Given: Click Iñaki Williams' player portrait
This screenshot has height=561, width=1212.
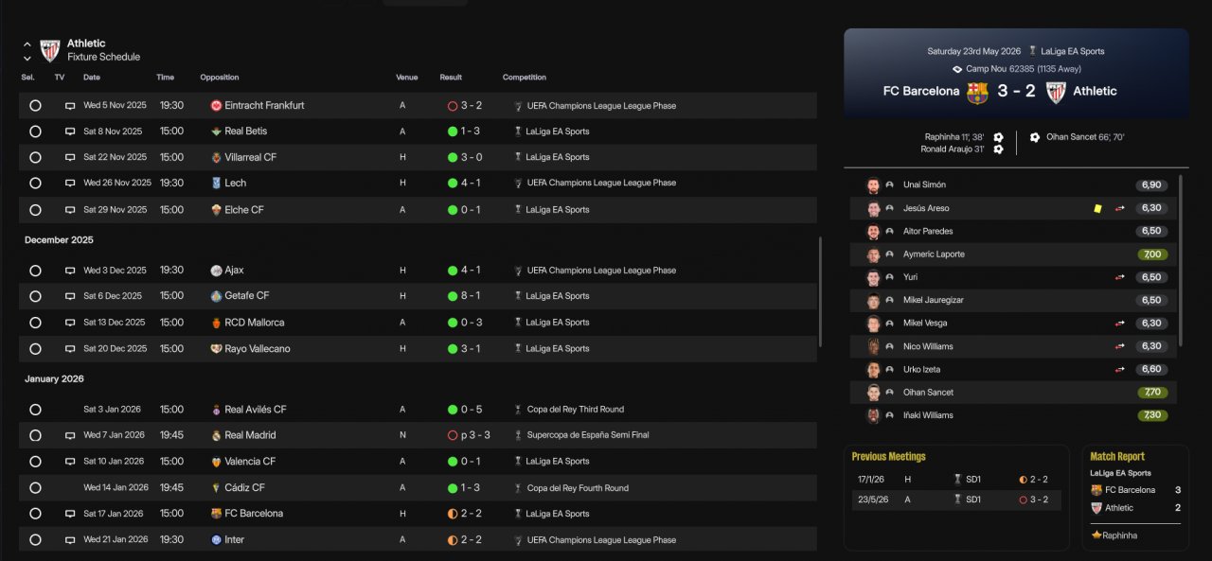Looking at the screenshot, I should pyautogui.click(x=873, y=415).
